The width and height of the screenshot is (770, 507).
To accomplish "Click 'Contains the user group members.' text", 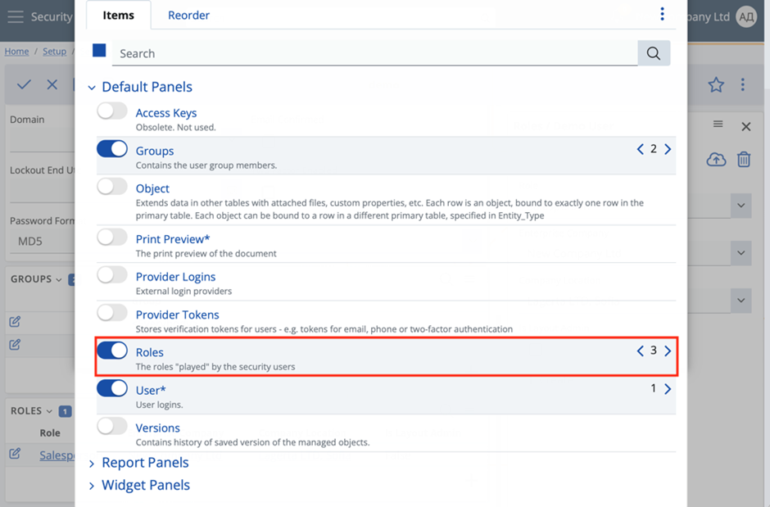I will click(206, 165).
